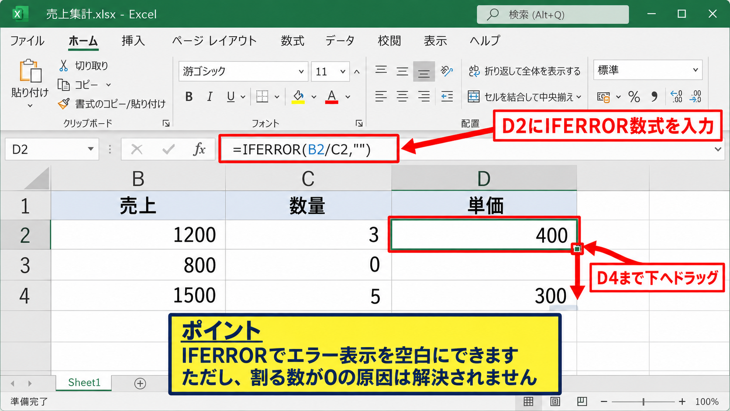This screenshot has height=411, width=730.
Task: Toggle align left horizontal alignment
Action: 381,97
